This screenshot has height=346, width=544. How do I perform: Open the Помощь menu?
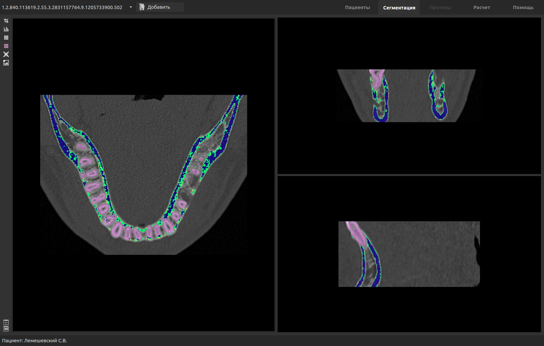click(523, 7)
